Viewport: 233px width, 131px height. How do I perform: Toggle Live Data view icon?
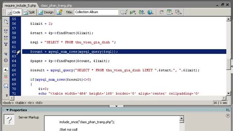[x=59, y=12]
